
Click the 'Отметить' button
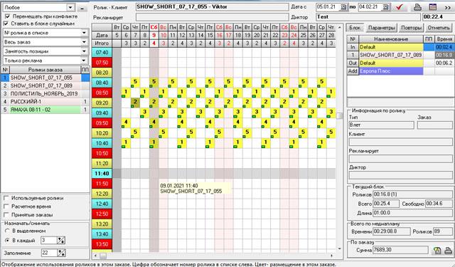[x=439, y=28]
